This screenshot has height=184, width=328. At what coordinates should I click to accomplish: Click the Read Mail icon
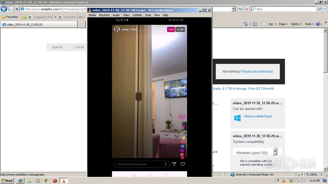pyautogui.click(x=264, y=24)
